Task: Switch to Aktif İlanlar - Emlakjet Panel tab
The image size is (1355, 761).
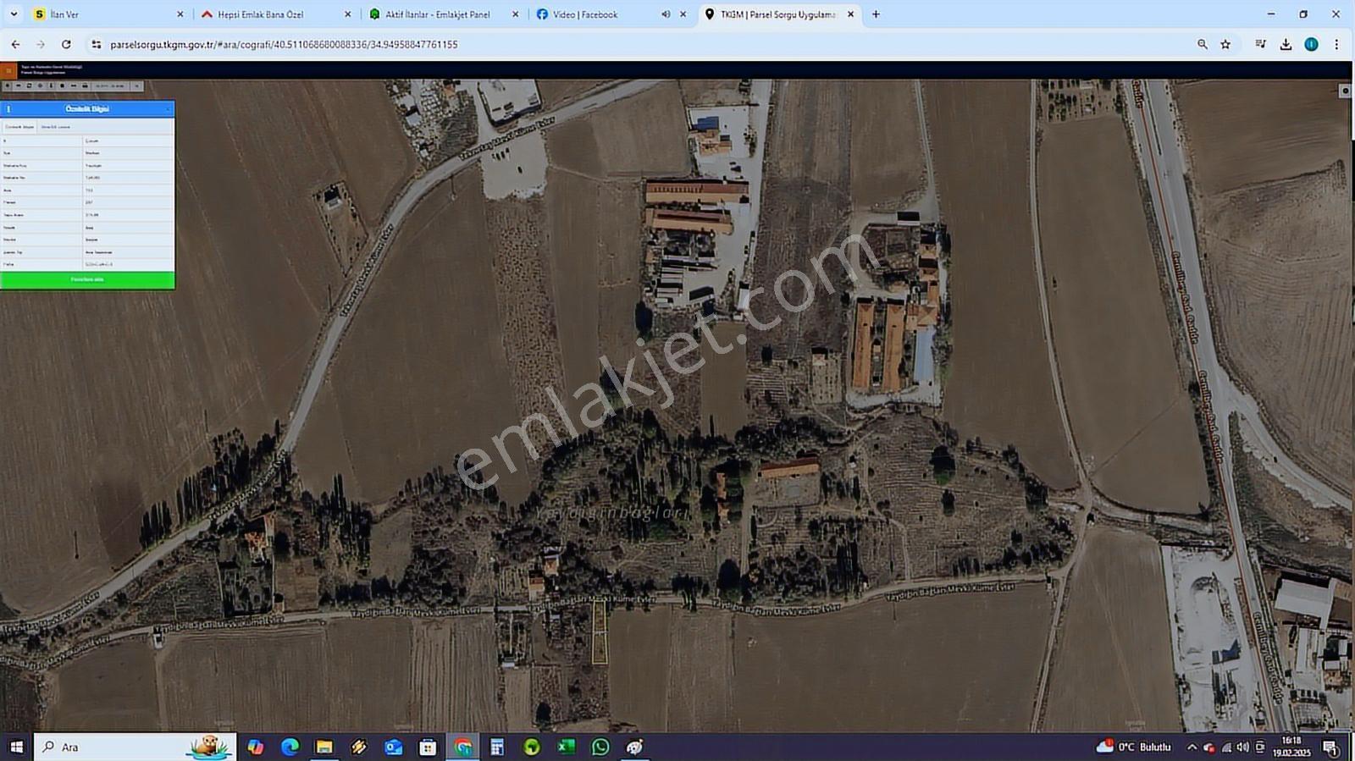Action: tap(443, 14)
